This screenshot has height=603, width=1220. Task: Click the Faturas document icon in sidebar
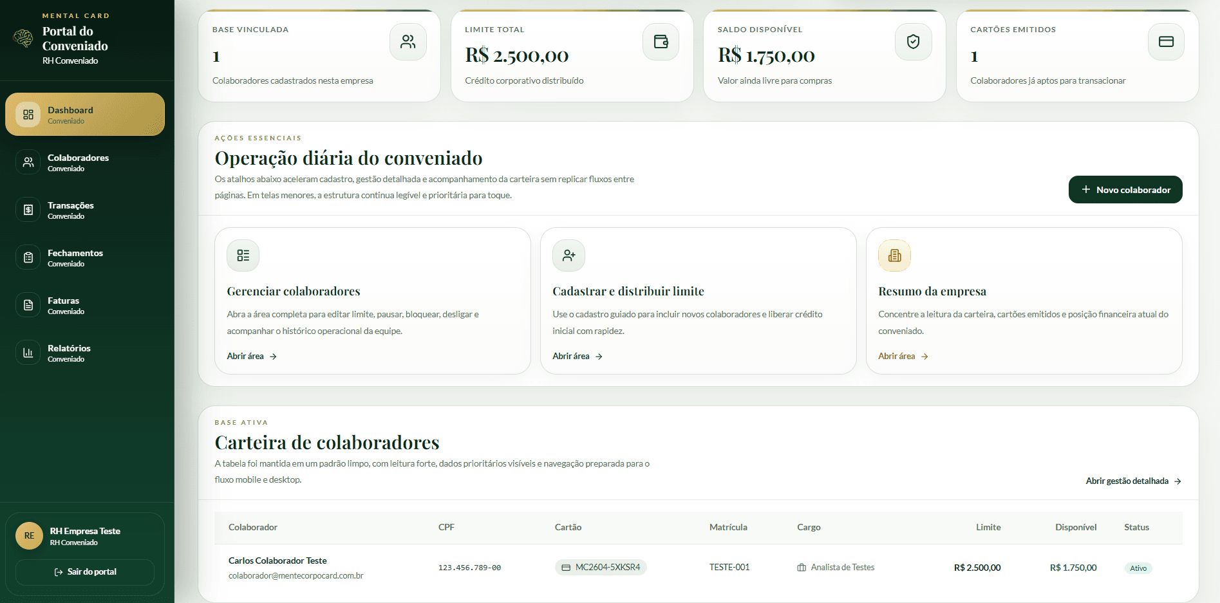[x=27, y=304]
